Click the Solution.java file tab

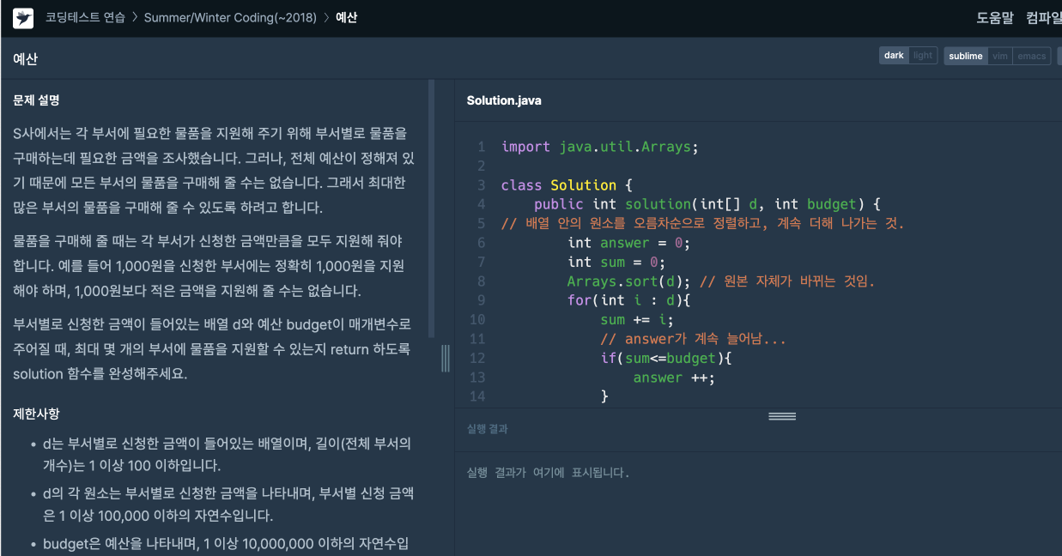coord(504,100)
